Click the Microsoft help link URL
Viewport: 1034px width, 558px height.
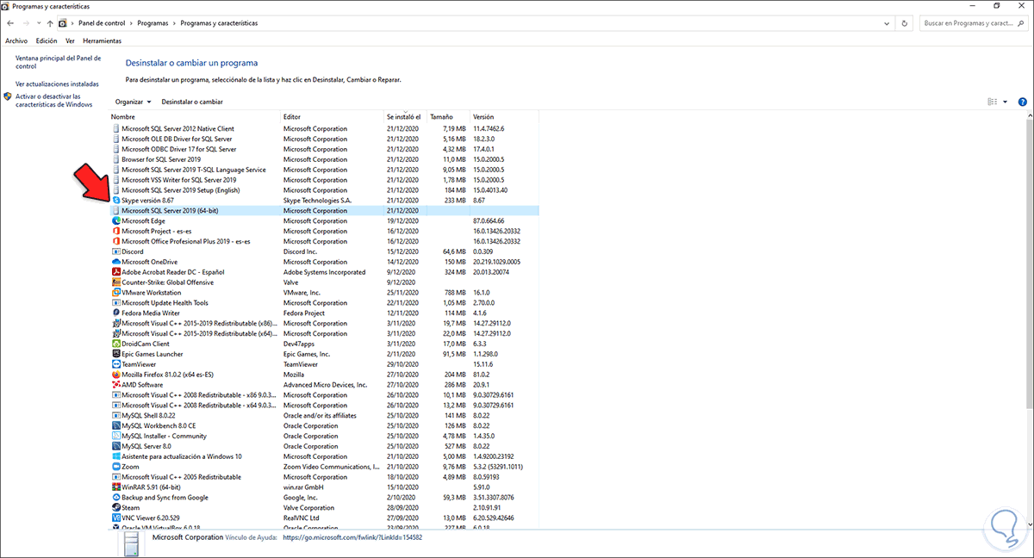tap(352, 536)
